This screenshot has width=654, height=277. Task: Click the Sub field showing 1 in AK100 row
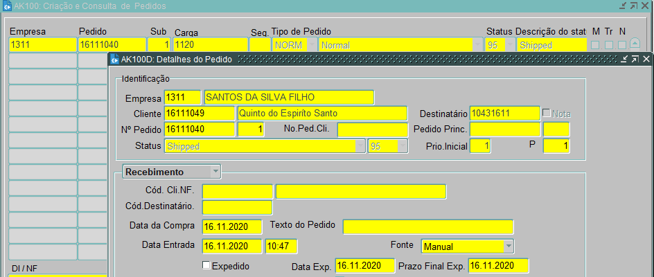159,45
